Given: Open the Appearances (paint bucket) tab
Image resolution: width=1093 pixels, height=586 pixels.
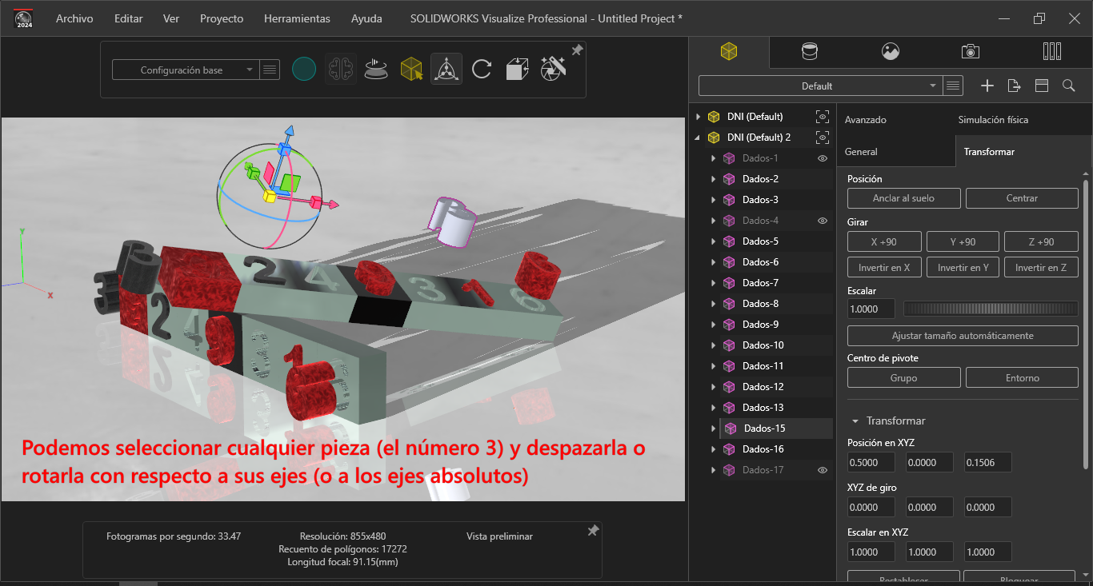Looking at the screenshot, I should tap(810, 52).
